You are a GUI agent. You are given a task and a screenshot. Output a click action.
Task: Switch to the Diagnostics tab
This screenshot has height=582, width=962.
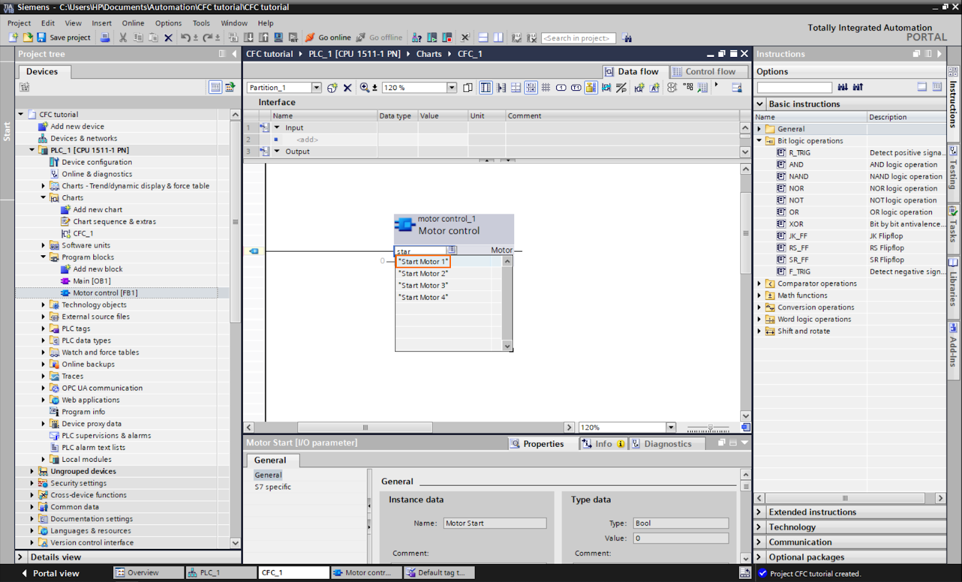click(x=668, y=444)
